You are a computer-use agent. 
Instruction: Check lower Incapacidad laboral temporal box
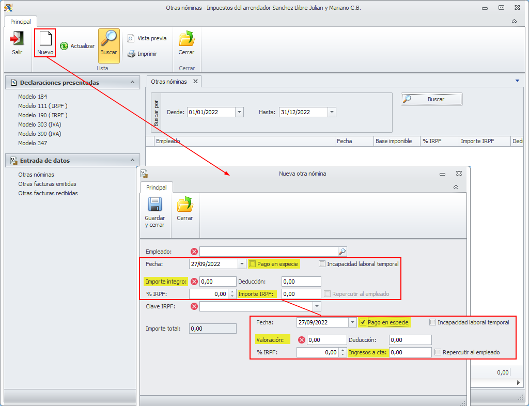coord(432,322)
